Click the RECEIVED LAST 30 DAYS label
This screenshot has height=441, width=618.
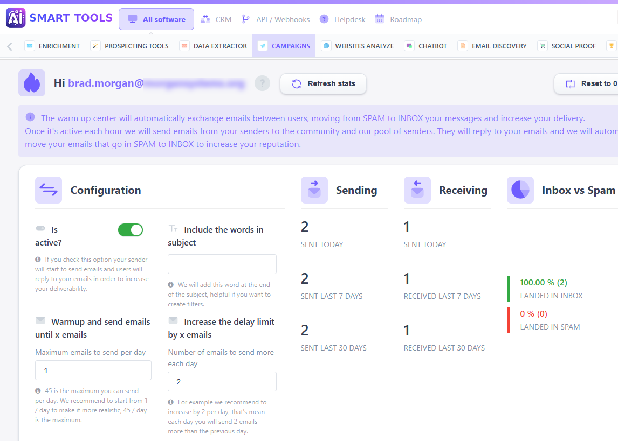pos(444,348)
